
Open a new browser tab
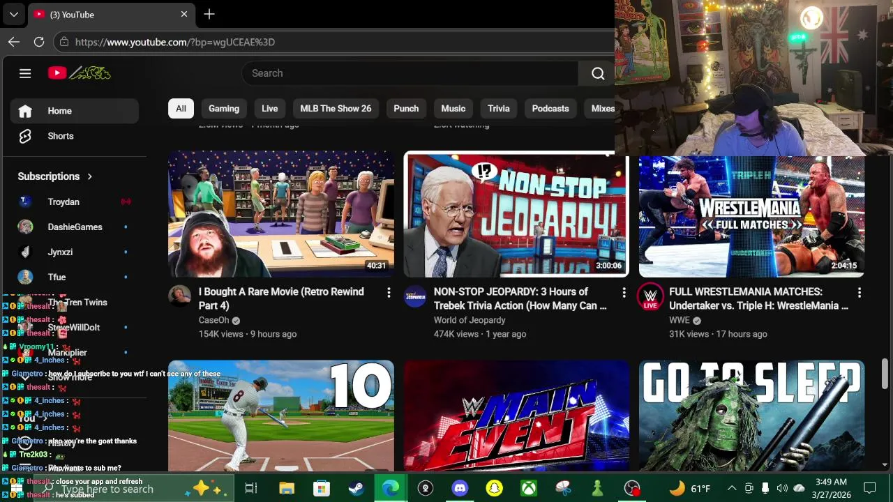click(209, 14)
